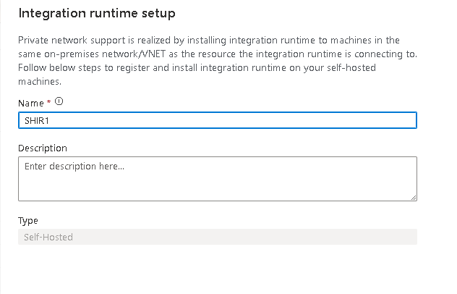Click the bottom-left area of Description box
457x294 pixels.
tap(29, 193)
